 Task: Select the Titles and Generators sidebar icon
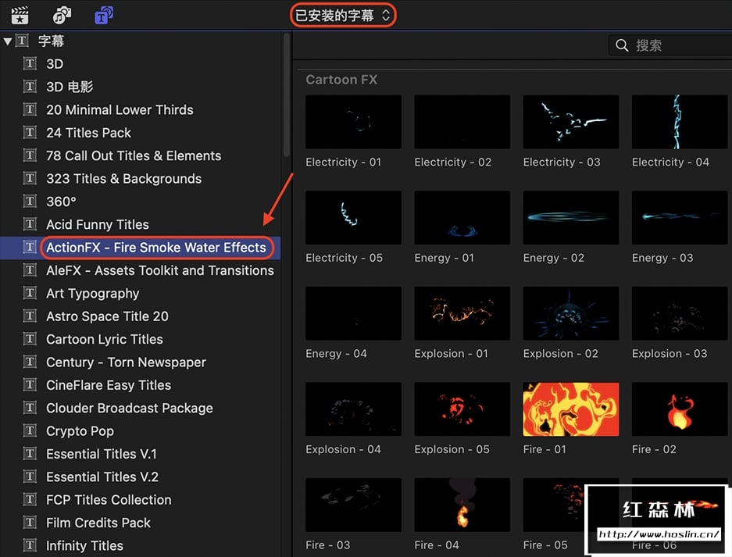(104, 16)
